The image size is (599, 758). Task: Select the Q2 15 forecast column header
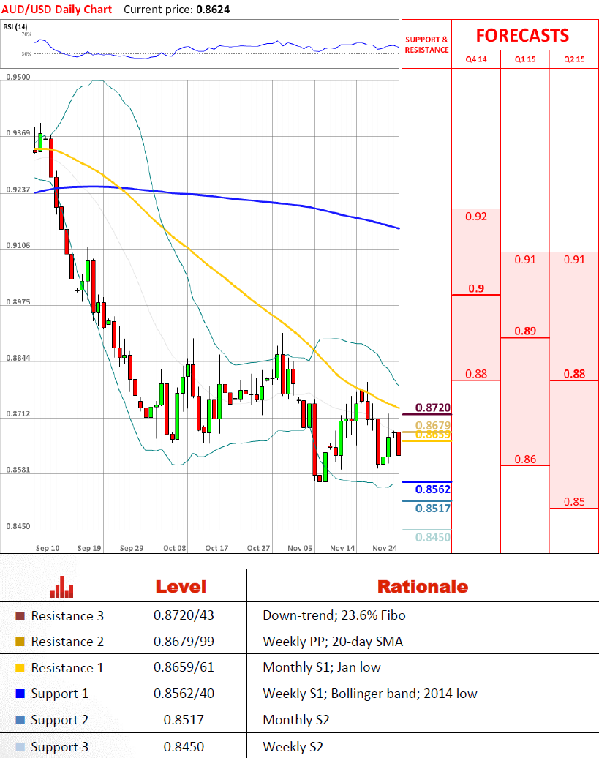(574, 59)
